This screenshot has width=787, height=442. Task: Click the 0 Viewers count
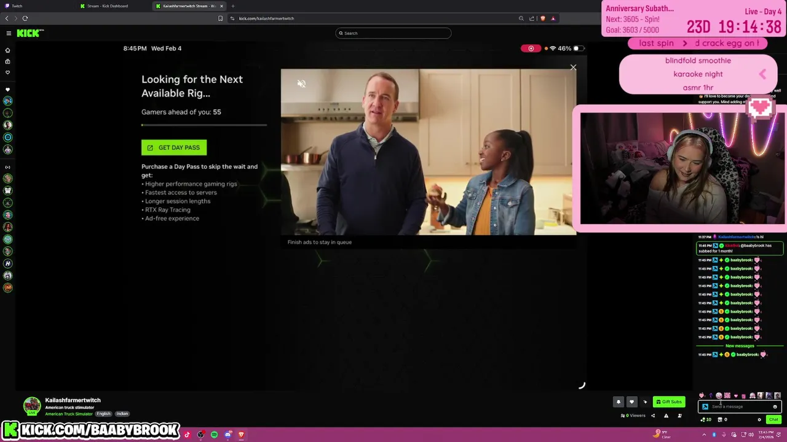tap(633, 416)
